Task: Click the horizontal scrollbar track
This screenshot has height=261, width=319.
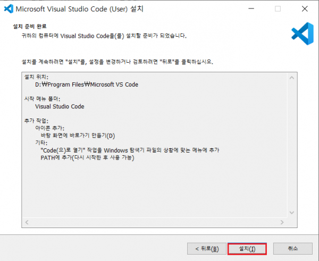Action: 154,222
